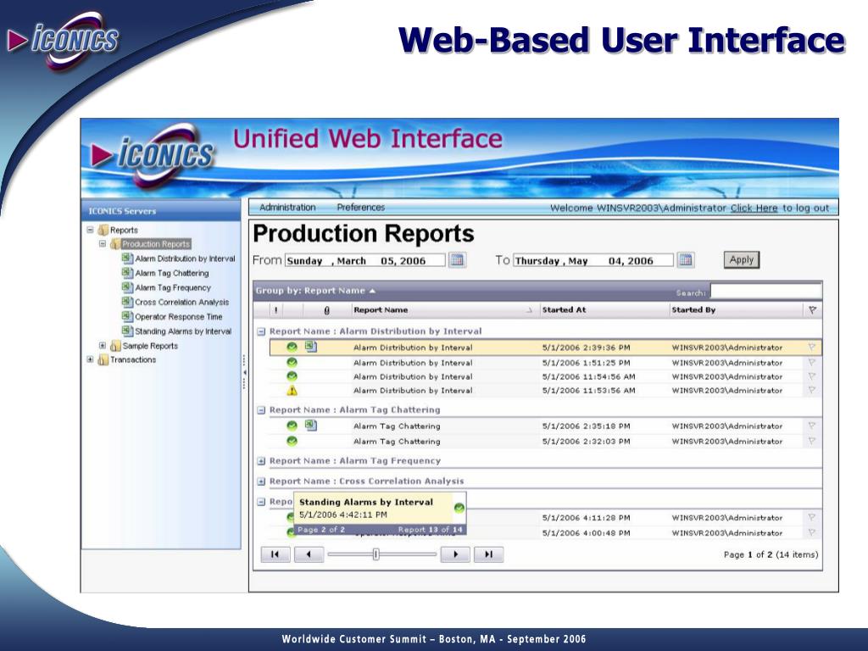Click the report icon next to Cross Correlation Analysis
868x651 pixels.
point(127,302)
